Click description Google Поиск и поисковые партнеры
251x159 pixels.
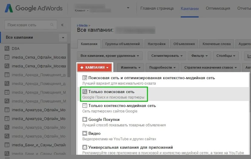[x=113, y=97]
